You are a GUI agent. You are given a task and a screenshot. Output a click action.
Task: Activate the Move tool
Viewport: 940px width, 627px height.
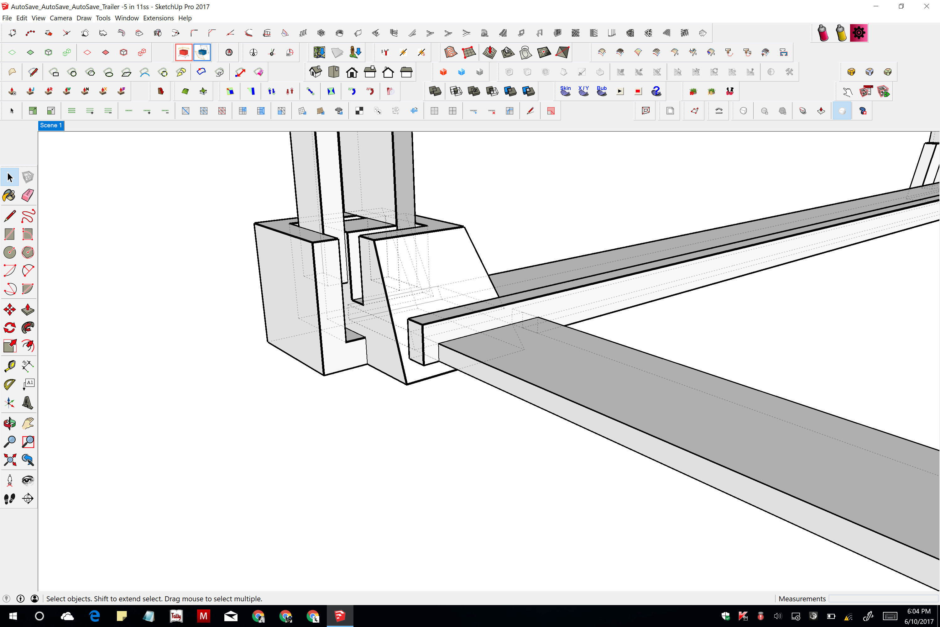pos(10,309)
